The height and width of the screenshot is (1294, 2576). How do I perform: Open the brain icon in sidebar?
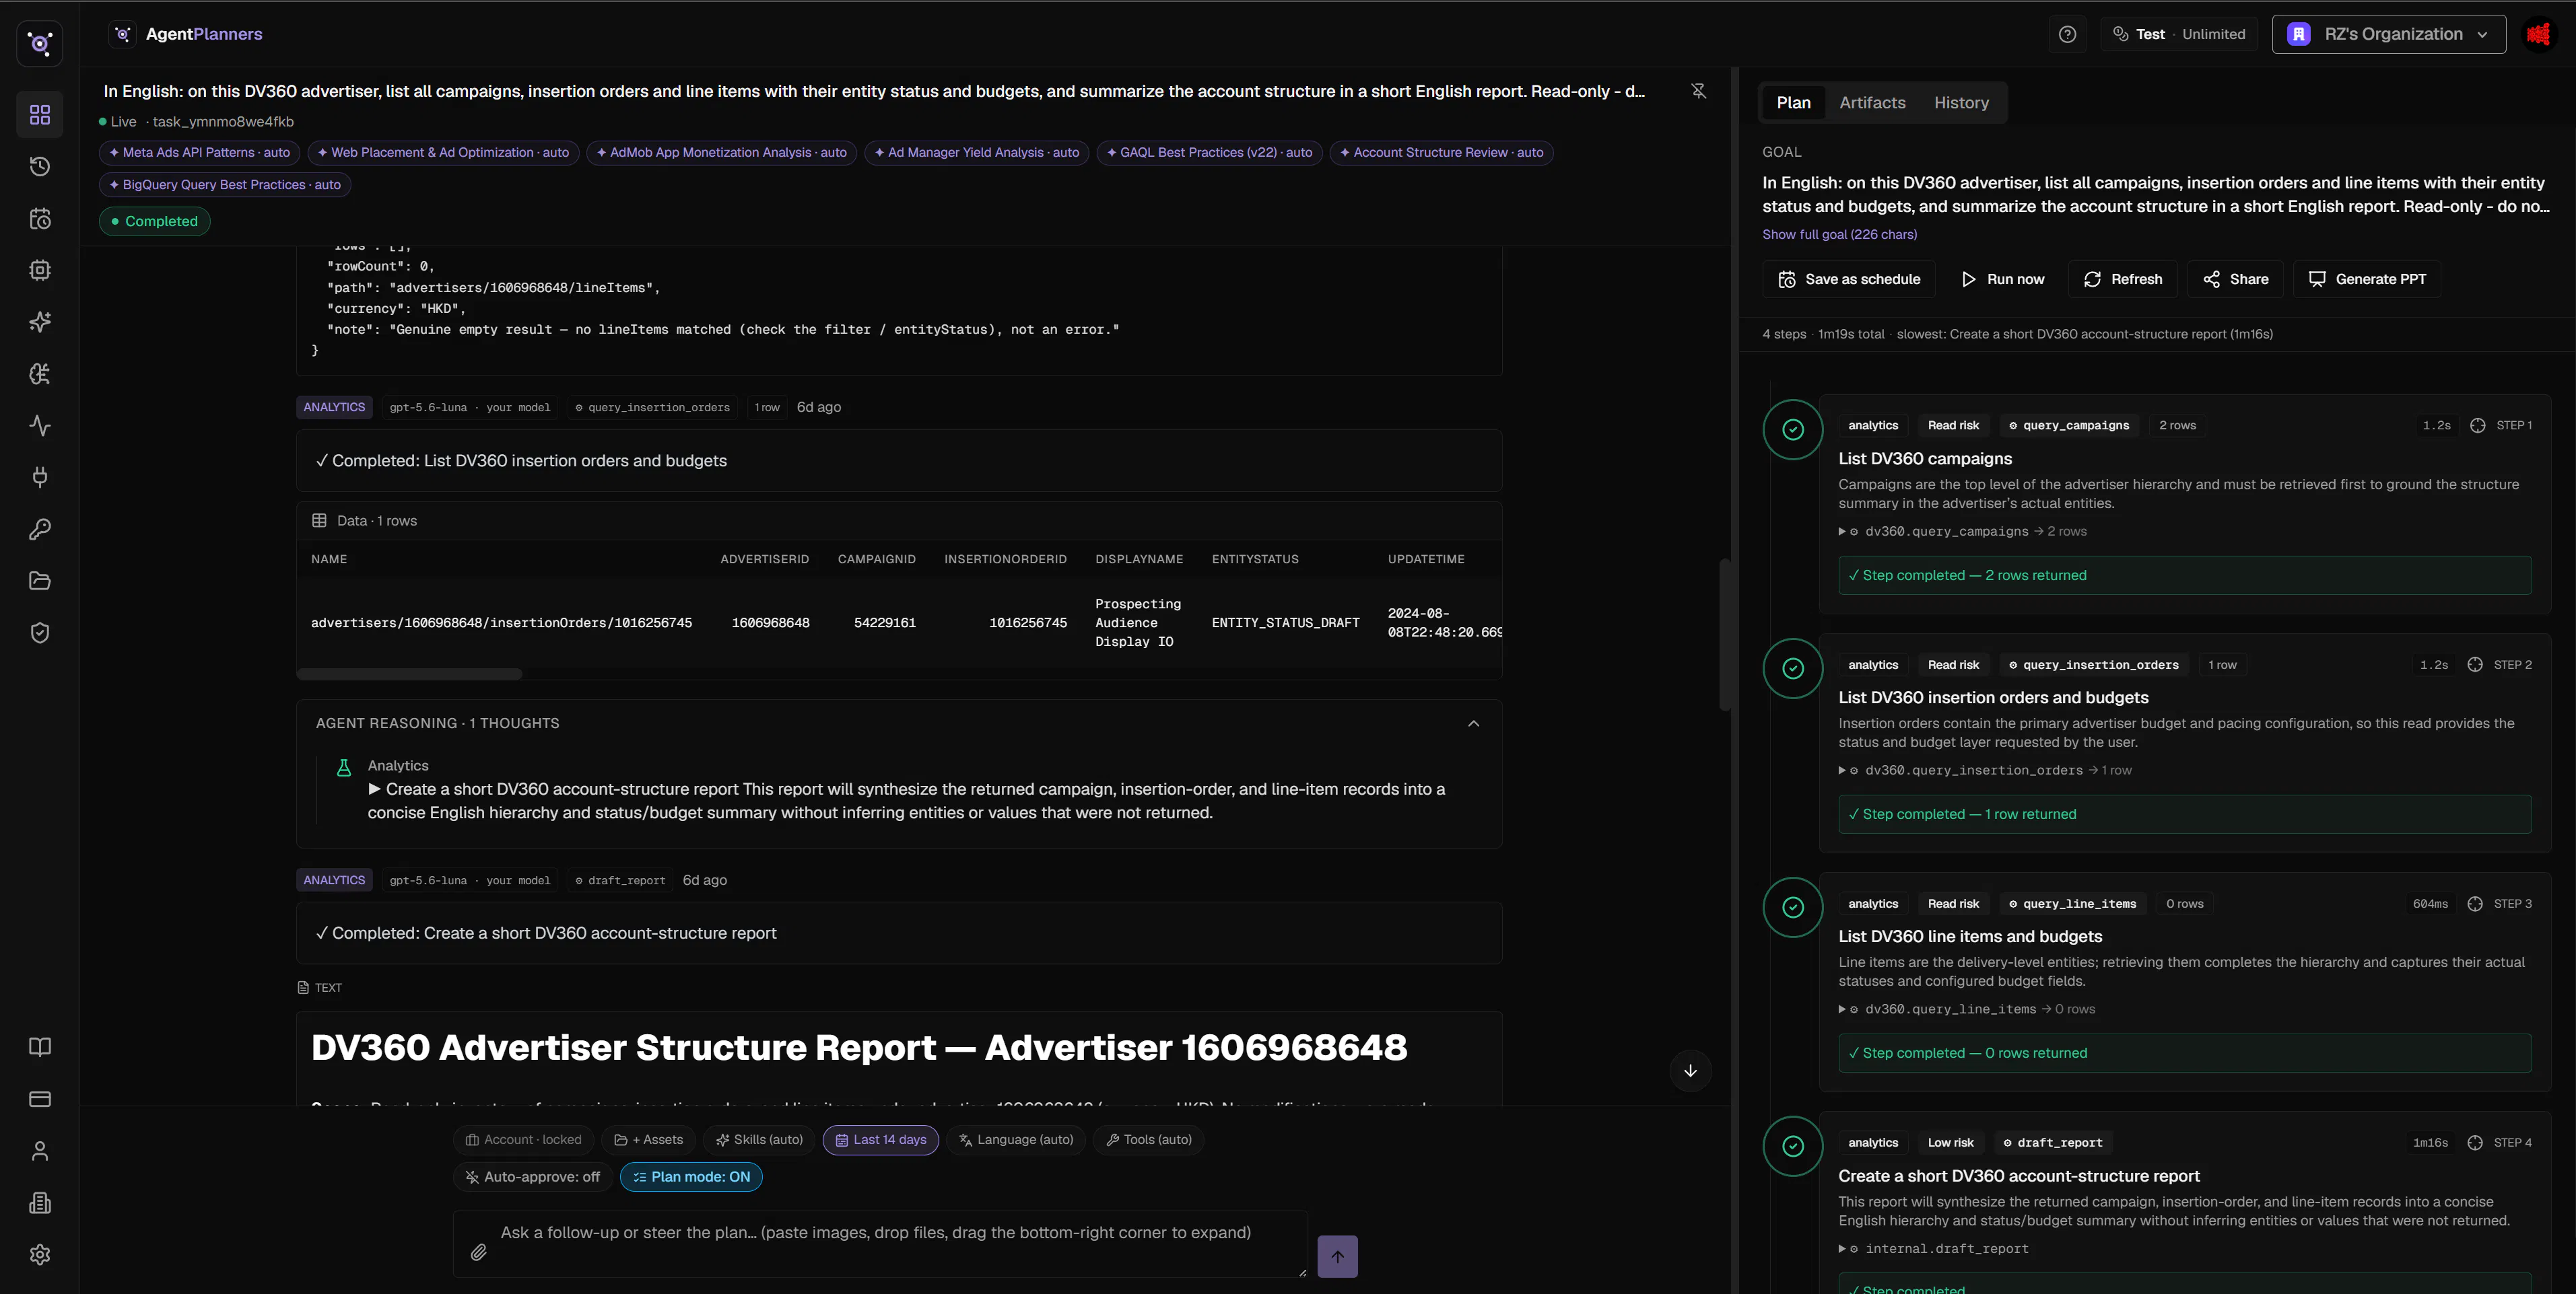click(x=40, y=373)
